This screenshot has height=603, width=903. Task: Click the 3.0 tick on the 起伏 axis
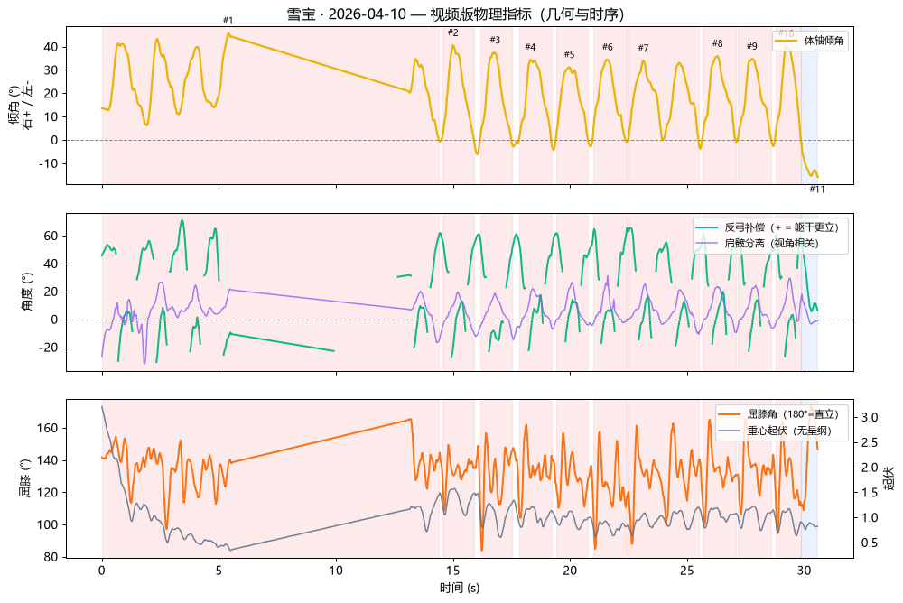click(870, 418)
